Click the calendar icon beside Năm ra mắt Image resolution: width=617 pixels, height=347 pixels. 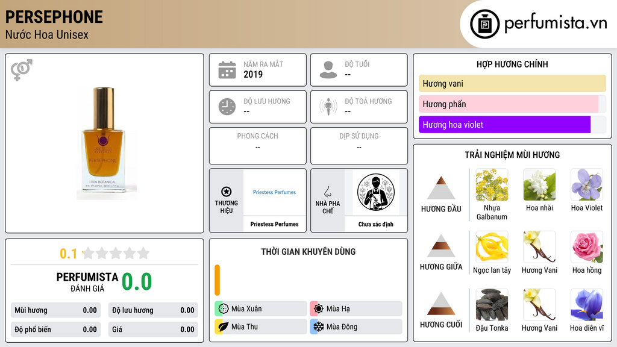point(227,70)
